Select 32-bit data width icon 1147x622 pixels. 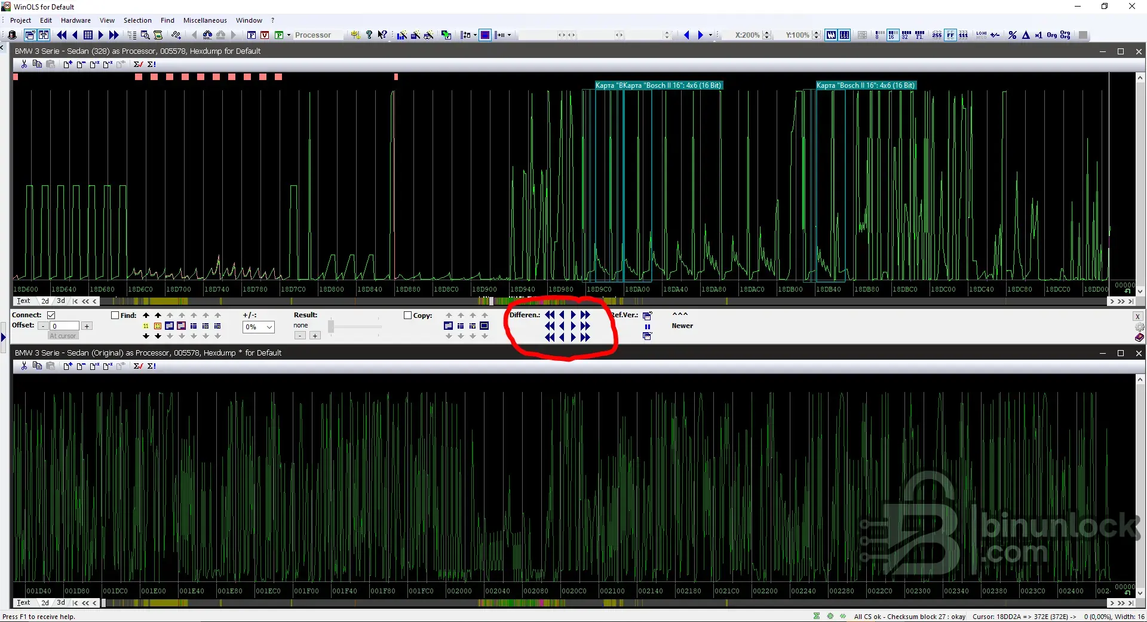pyautogui.click(x=906, y=35)
